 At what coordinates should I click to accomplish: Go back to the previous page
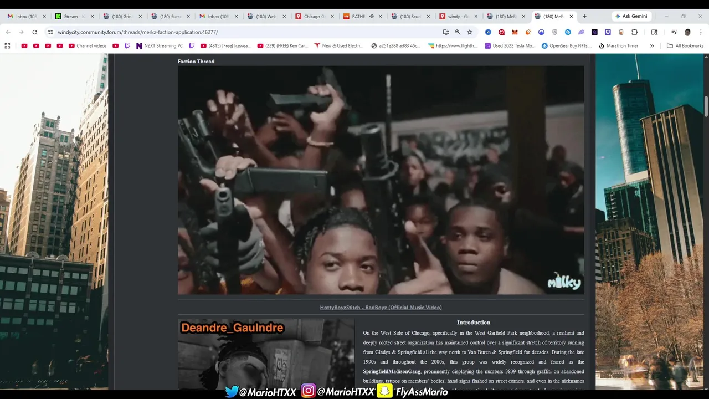[8, 32]
